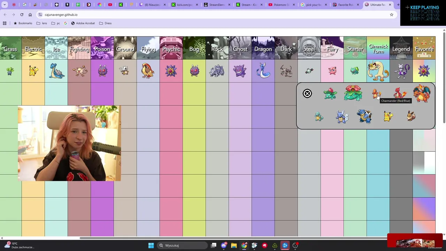Viewport: 446px width, 251px height.
Task: Select Clefairy sprite under Fairy
Action: click(332, 71)
